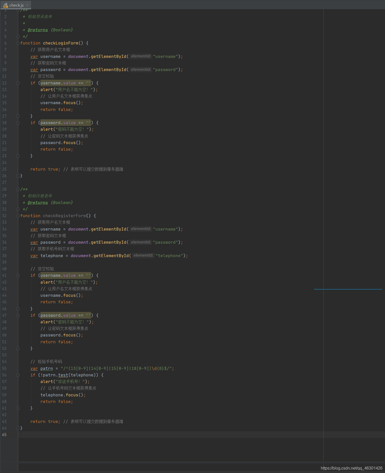Click the regex string on line 55
The width and height of the screenshot is (385, 473).
(x=116, y=369)
